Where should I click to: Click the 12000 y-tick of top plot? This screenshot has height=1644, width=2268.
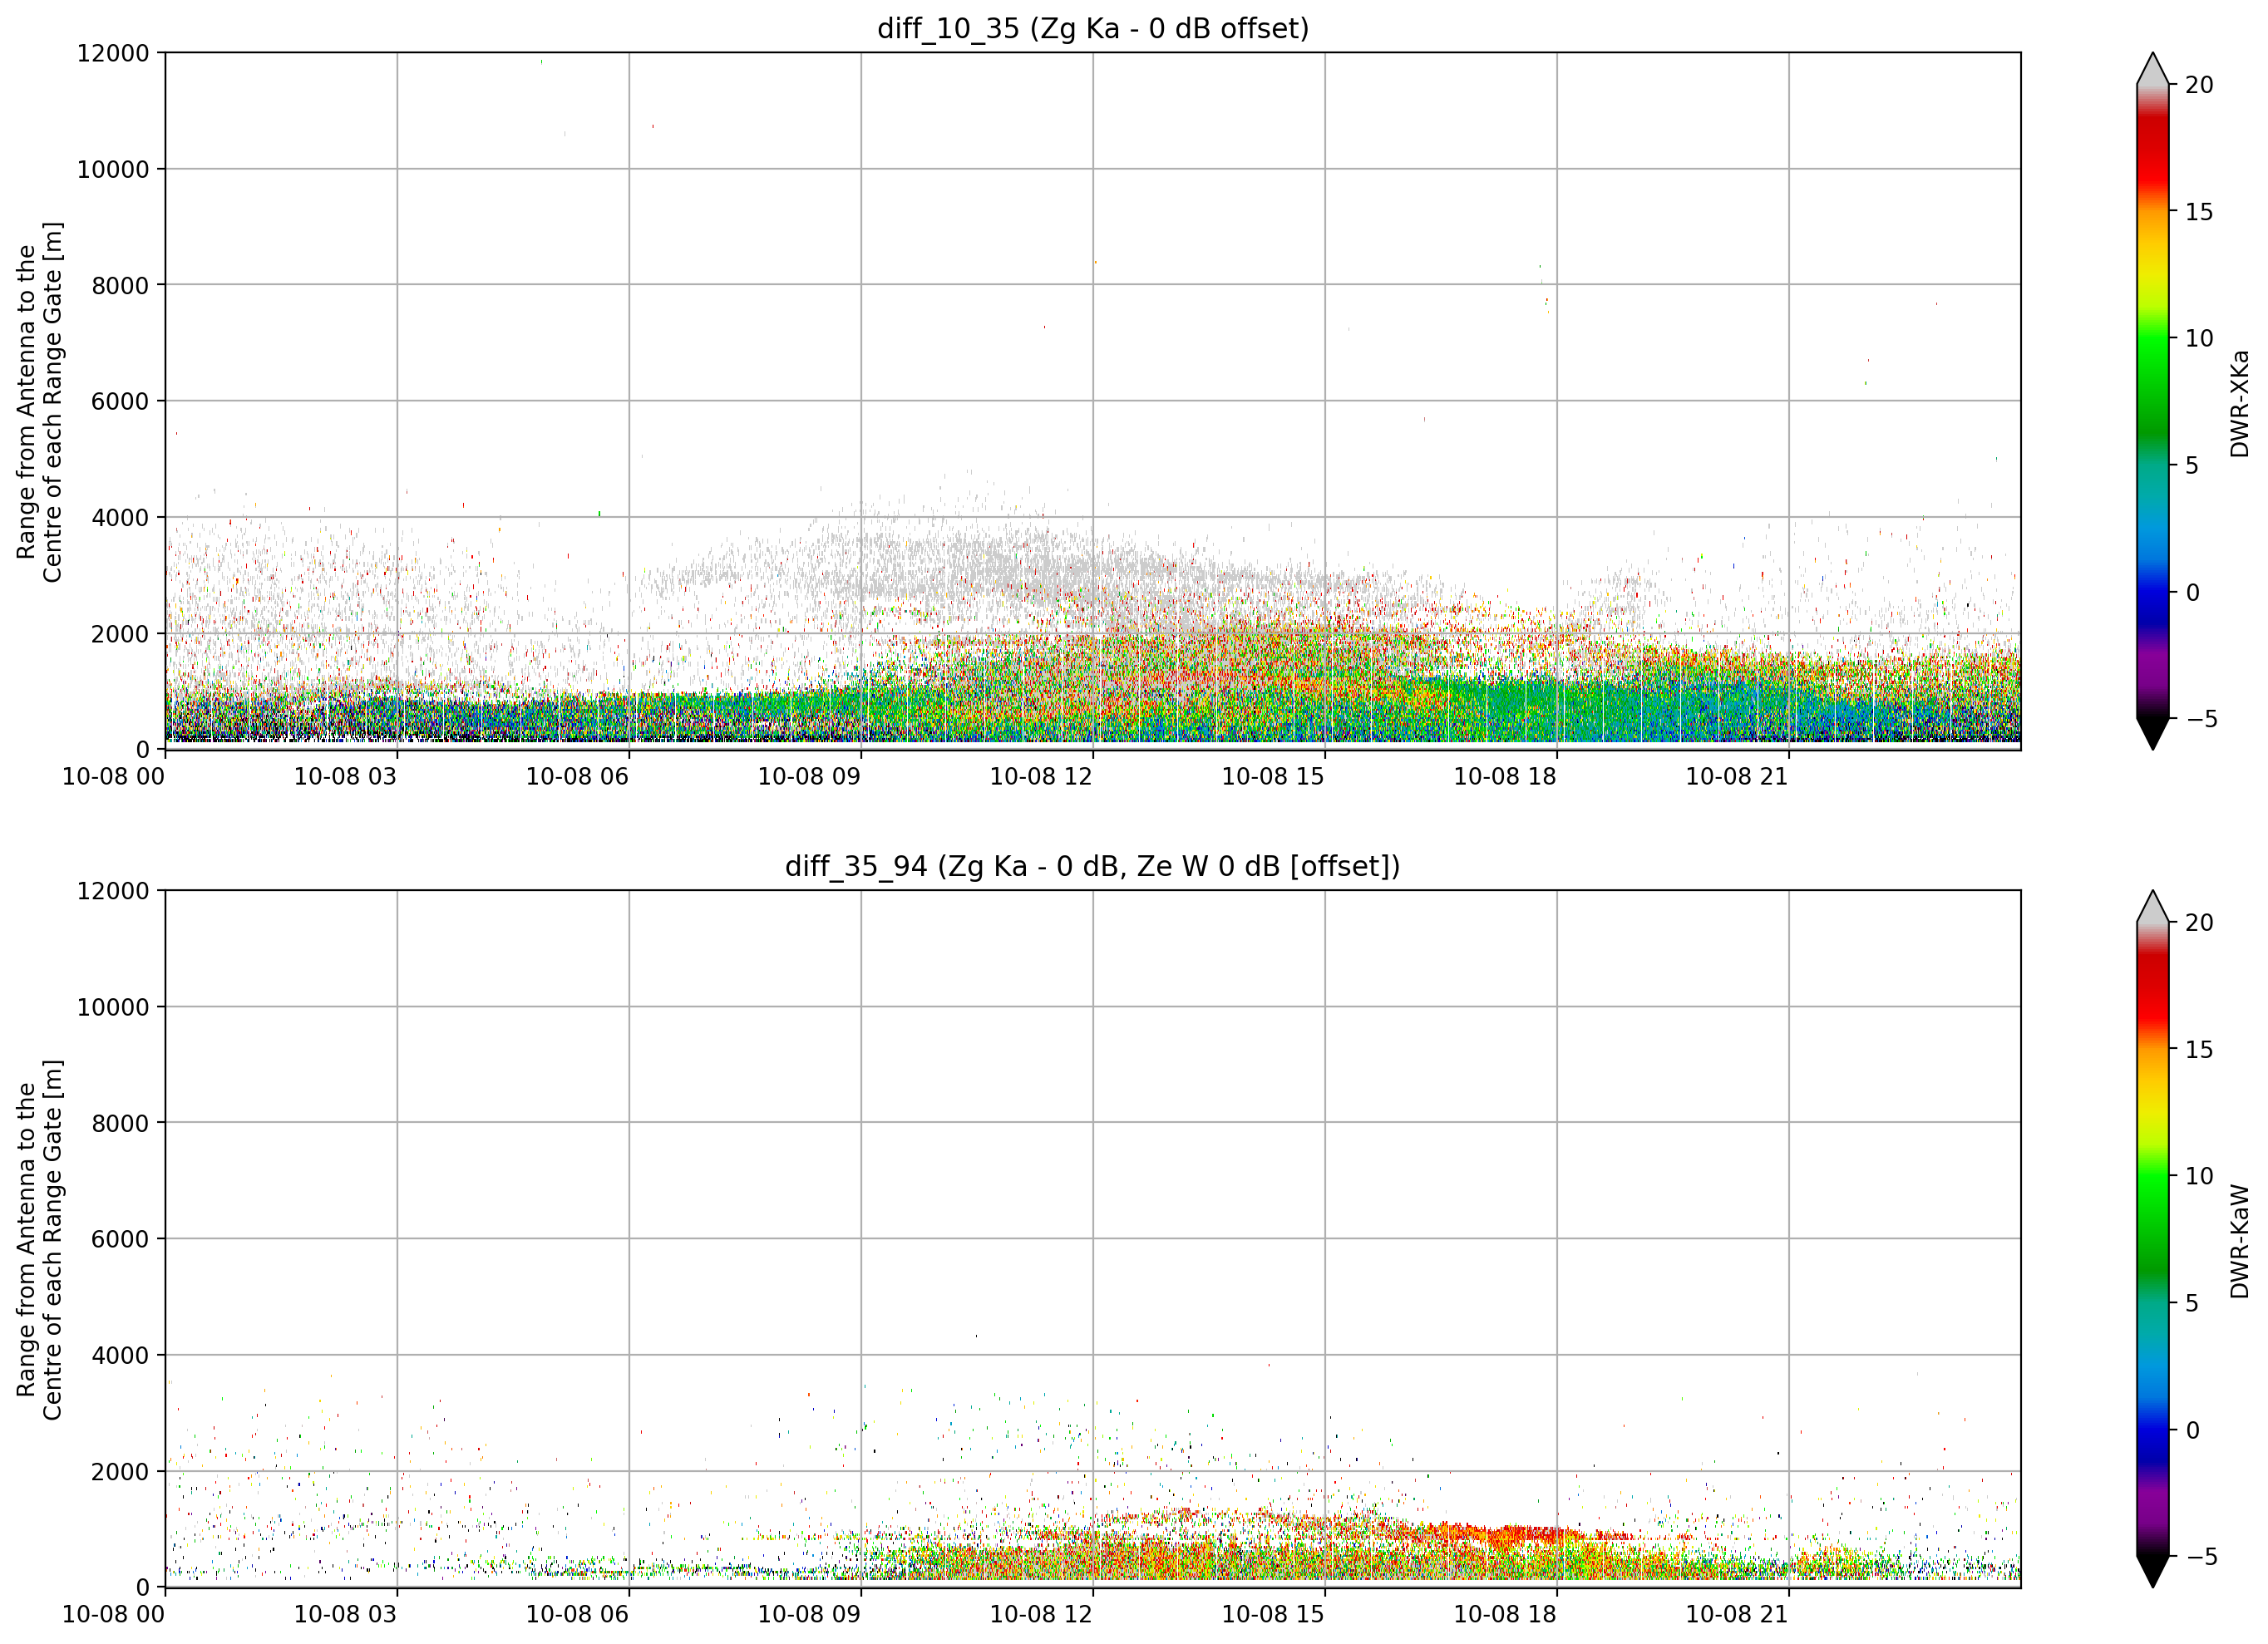pyautogui.click(x=113, y=53)
